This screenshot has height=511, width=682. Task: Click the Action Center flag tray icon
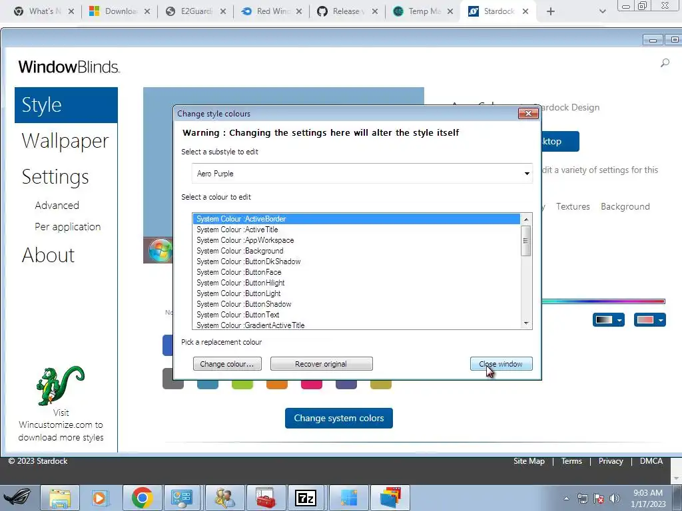pos(599,498)
